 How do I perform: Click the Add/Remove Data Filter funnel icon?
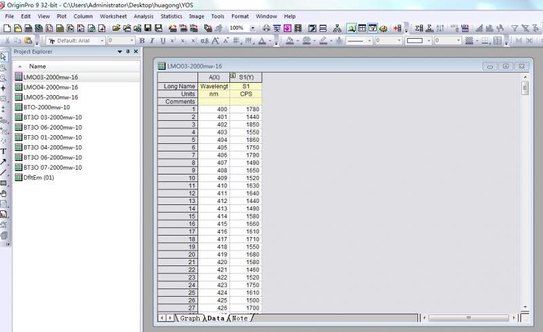(514, 28)
